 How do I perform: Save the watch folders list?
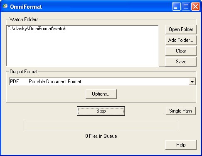pos(181,62)
